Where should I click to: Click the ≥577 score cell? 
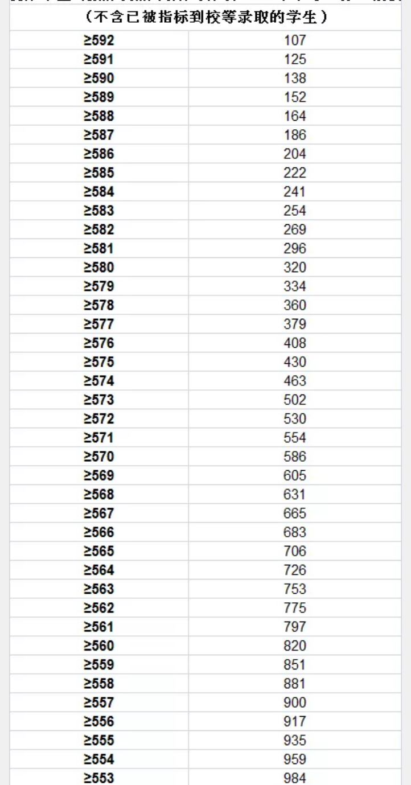pyautogui.click(x=99, y=324)
